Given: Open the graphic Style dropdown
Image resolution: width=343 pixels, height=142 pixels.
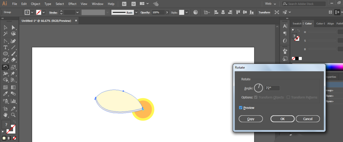Looking at the screenshot, I should (187, 12).
